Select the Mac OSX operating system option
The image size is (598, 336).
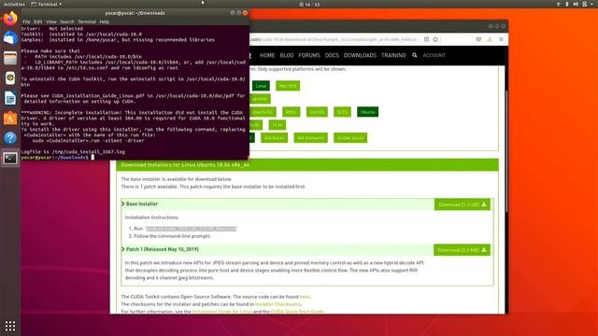pyautogui.click(x=288, y=86)
